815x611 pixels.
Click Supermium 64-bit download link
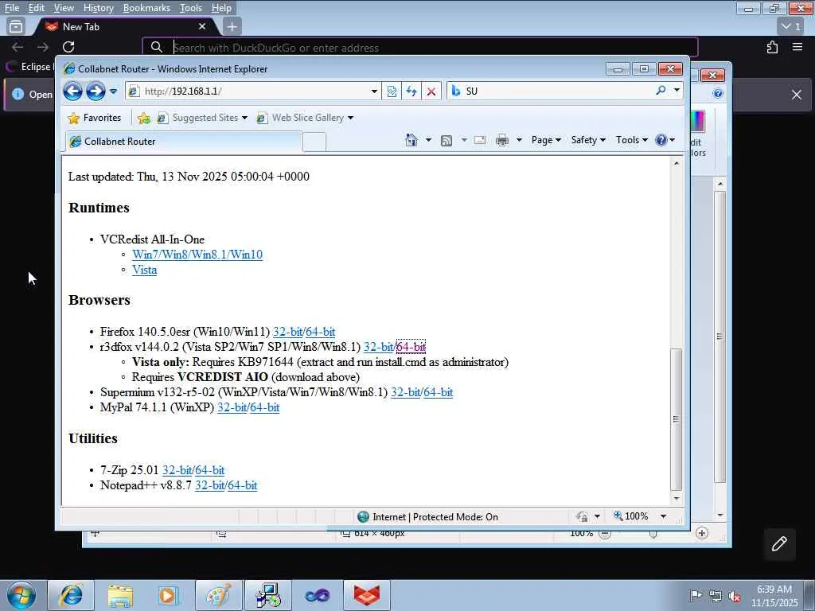click(439, 392)
